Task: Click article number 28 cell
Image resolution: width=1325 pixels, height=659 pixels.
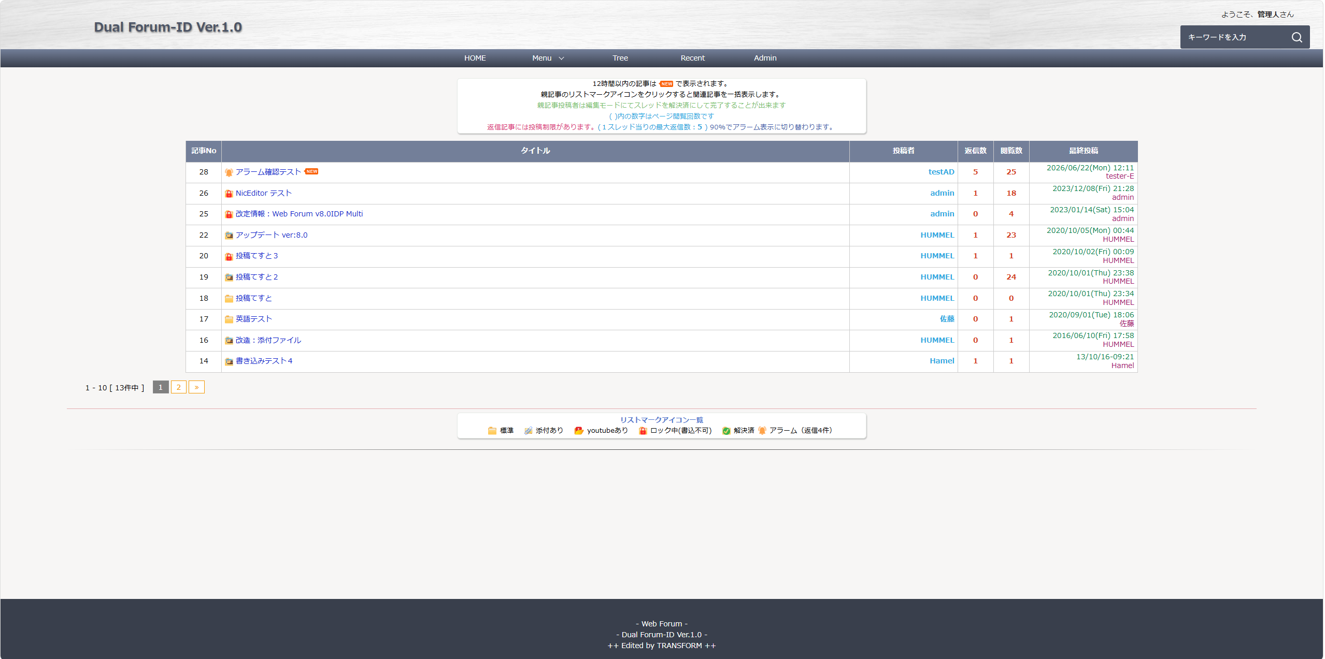Action: (204, 172)
